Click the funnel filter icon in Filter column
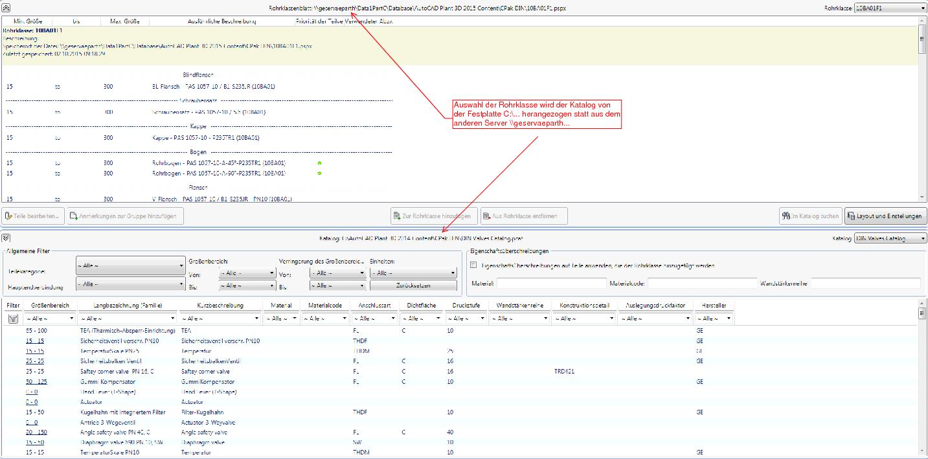Viewport: 928px width, 459px height. tap(12, 319)
